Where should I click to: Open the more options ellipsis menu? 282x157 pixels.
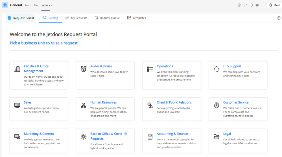263,5
